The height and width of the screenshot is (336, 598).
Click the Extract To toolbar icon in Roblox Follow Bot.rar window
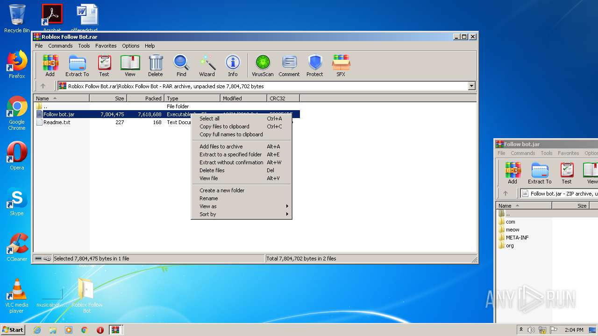pos(77,66)
